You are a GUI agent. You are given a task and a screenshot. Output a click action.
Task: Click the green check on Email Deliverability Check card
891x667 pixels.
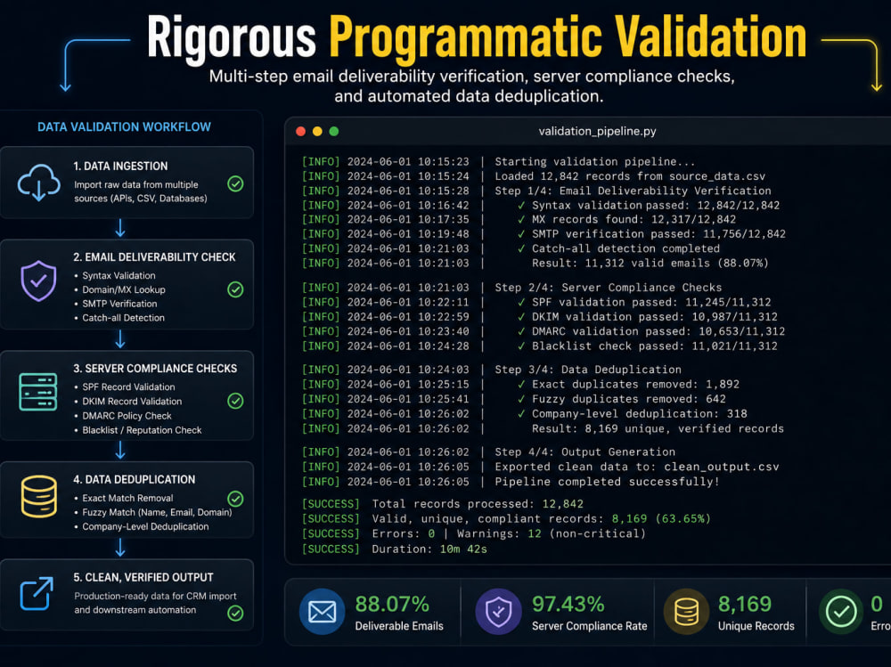point(235,289)
